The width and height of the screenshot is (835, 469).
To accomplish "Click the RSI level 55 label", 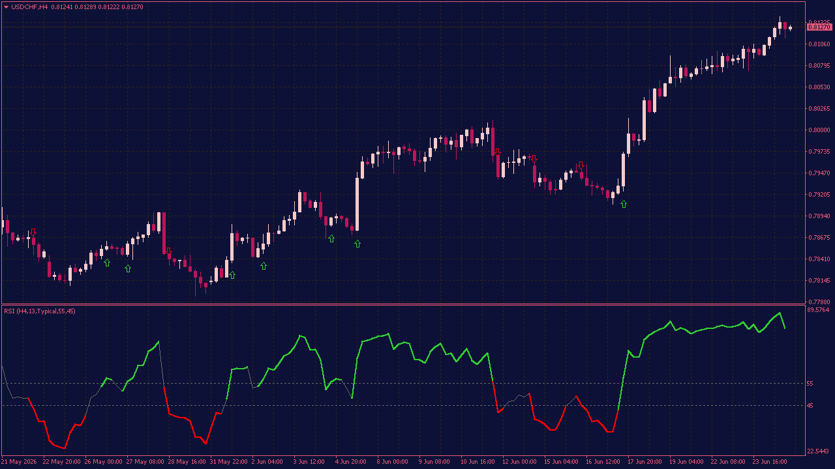I will pos(811,384).
